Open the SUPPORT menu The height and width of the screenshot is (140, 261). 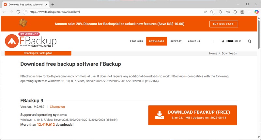(176, 41)
